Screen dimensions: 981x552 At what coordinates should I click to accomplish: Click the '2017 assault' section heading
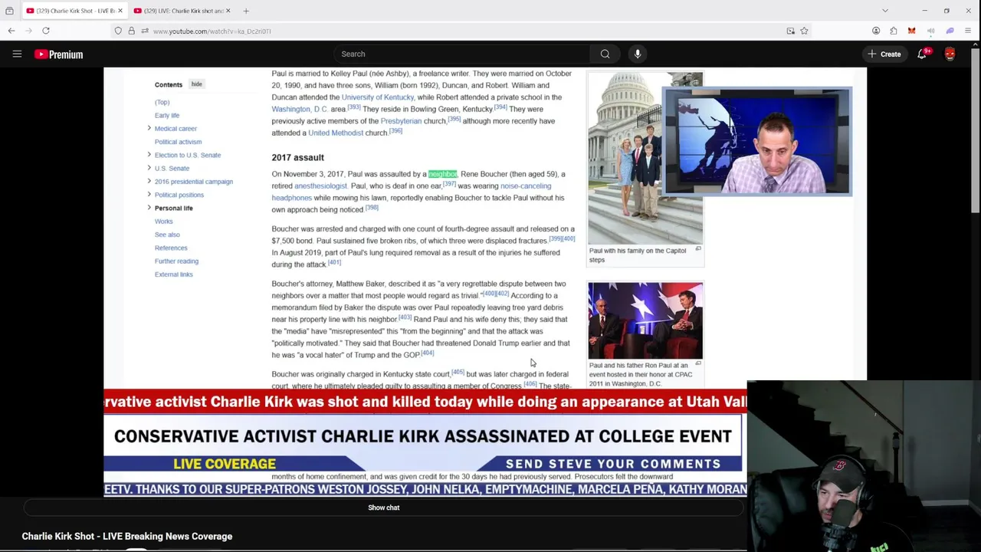tap(297, 157)
